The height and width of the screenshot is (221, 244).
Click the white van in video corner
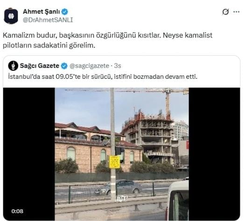[177, 201]
